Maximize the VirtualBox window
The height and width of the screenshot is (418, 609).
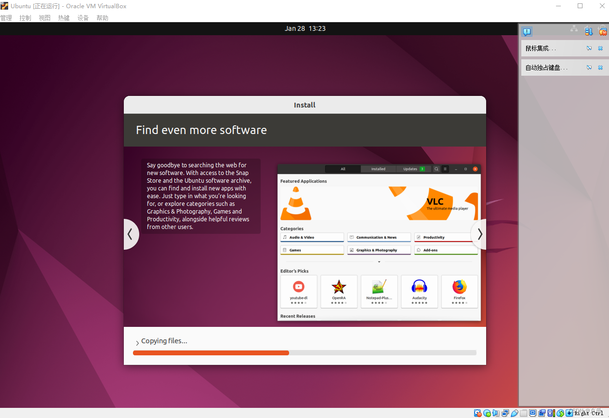pos(580,6)
